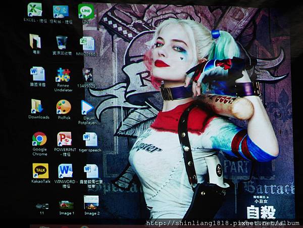Select the Word document above Downloads
The image size is (303, 228).
click(x=38, y=73)
